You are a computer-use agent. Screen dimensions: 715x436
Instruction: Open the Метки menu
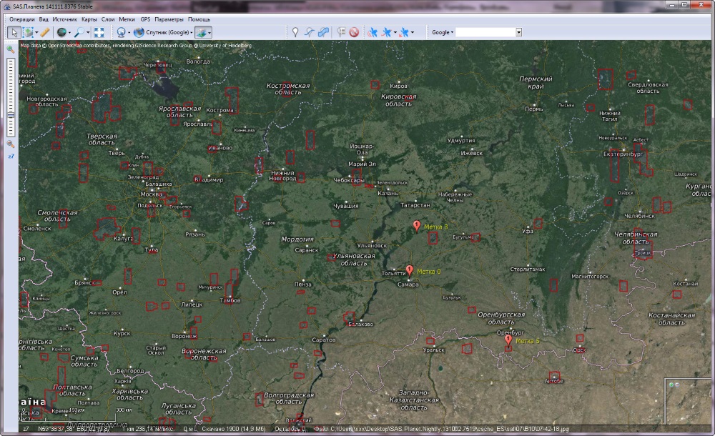127,19
